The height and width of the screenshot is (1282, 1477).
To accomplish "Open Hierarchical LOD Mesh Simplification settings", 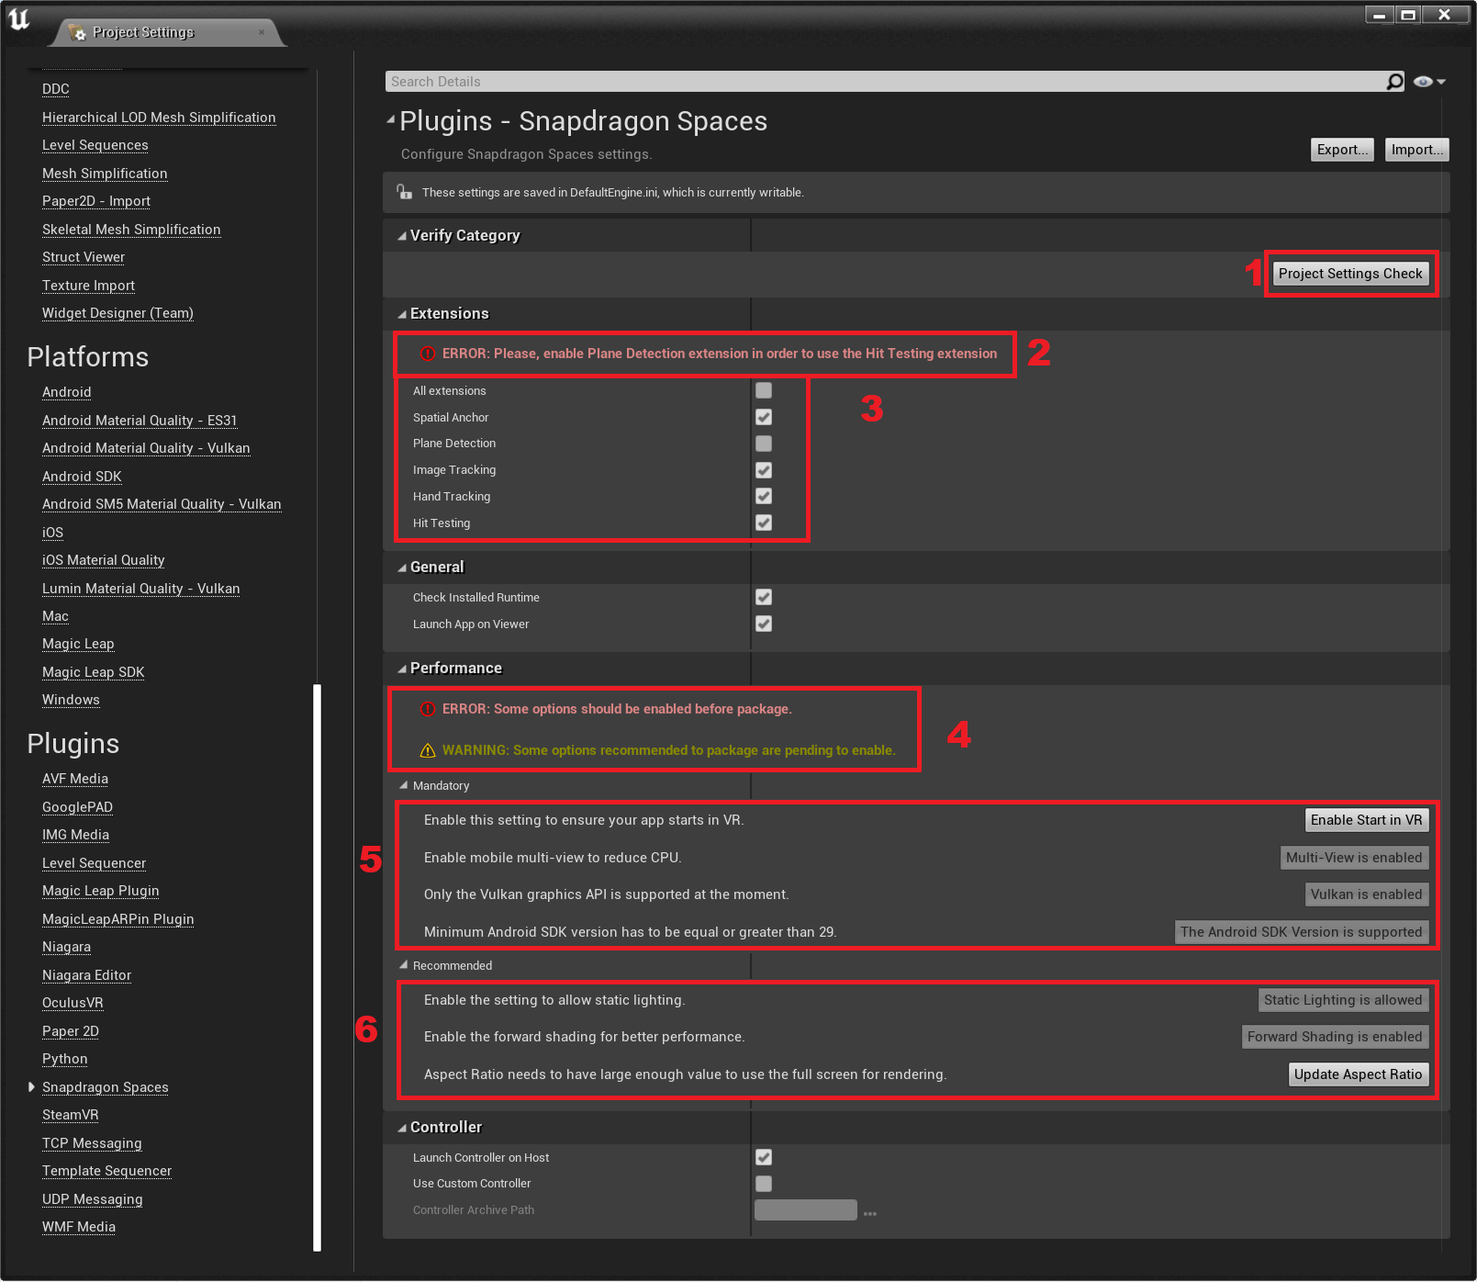I will point(159,118).
